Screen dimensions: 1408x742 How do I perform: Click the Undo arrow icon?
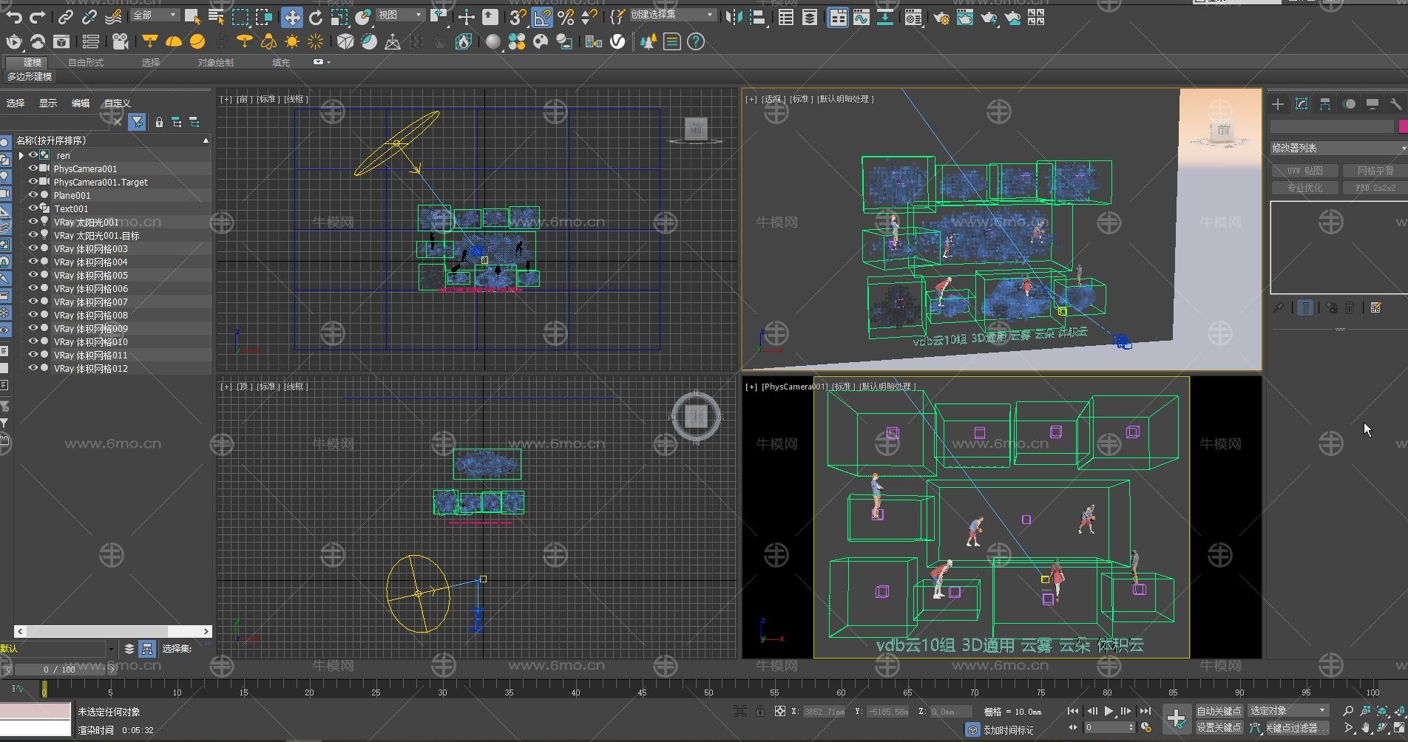point(14,17)
